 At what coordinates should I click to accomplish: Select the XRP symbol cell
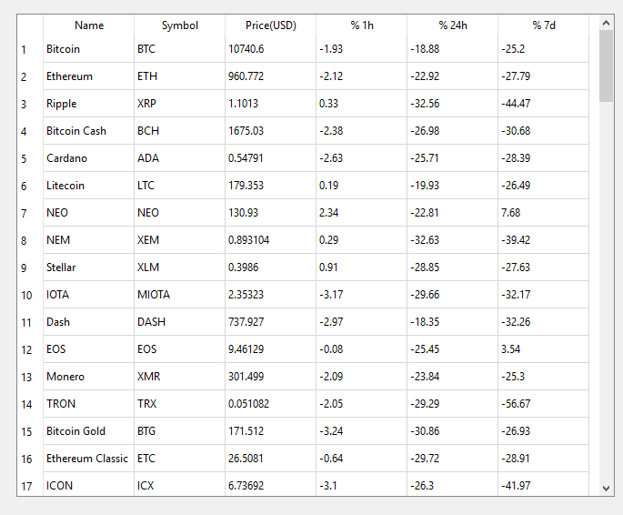[179, 104]
